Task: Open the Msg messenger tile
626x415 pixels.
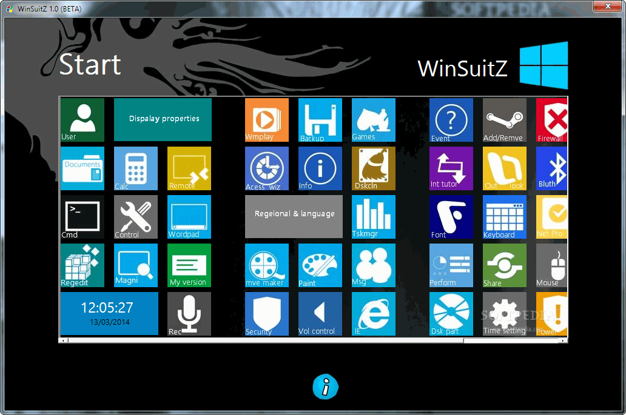Action: coord(374,265)
